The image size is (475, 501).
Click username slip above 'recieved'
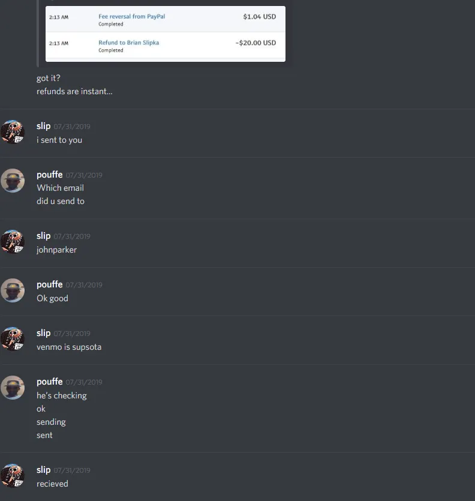point(43,470)
